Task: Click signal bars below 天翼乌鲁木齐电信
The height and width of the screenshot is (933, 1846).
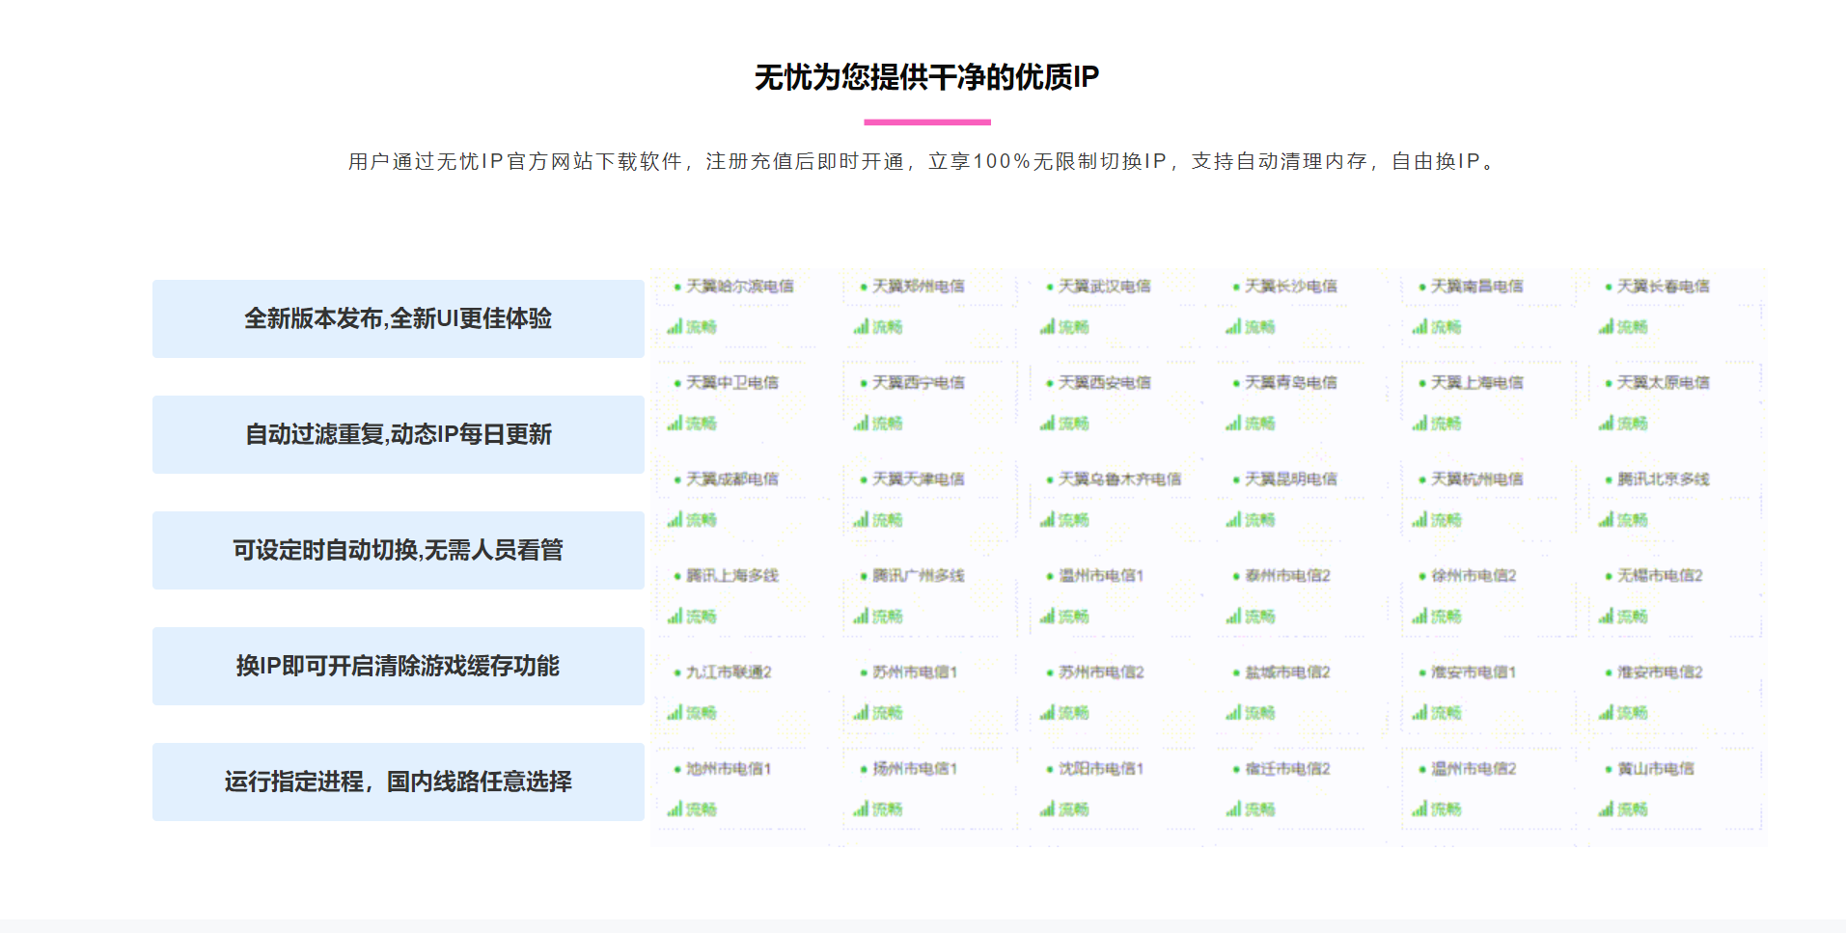Action: pos(1047,519)
